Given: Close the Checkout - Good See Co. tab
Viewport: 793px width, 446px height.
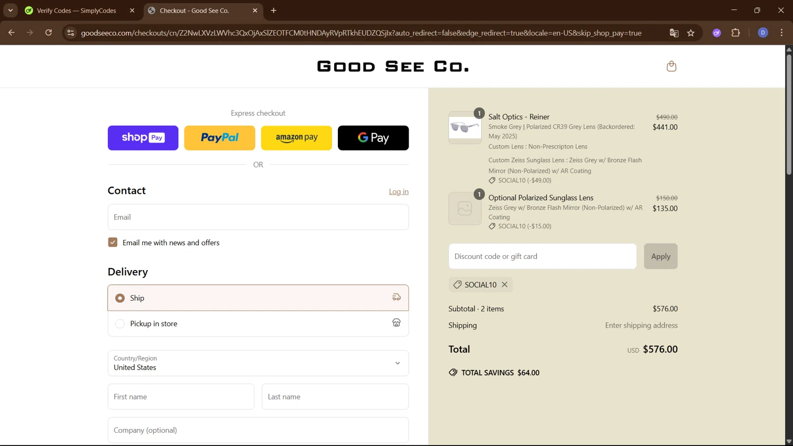Looking at the screenshot, I should (x=255, y=11).
